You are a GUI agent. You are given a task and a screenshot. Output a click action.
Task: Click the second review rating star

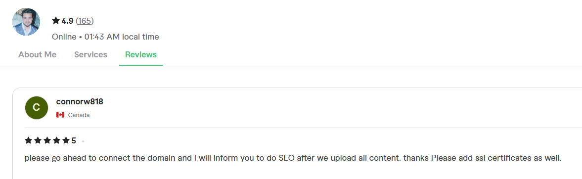(38, 140)
